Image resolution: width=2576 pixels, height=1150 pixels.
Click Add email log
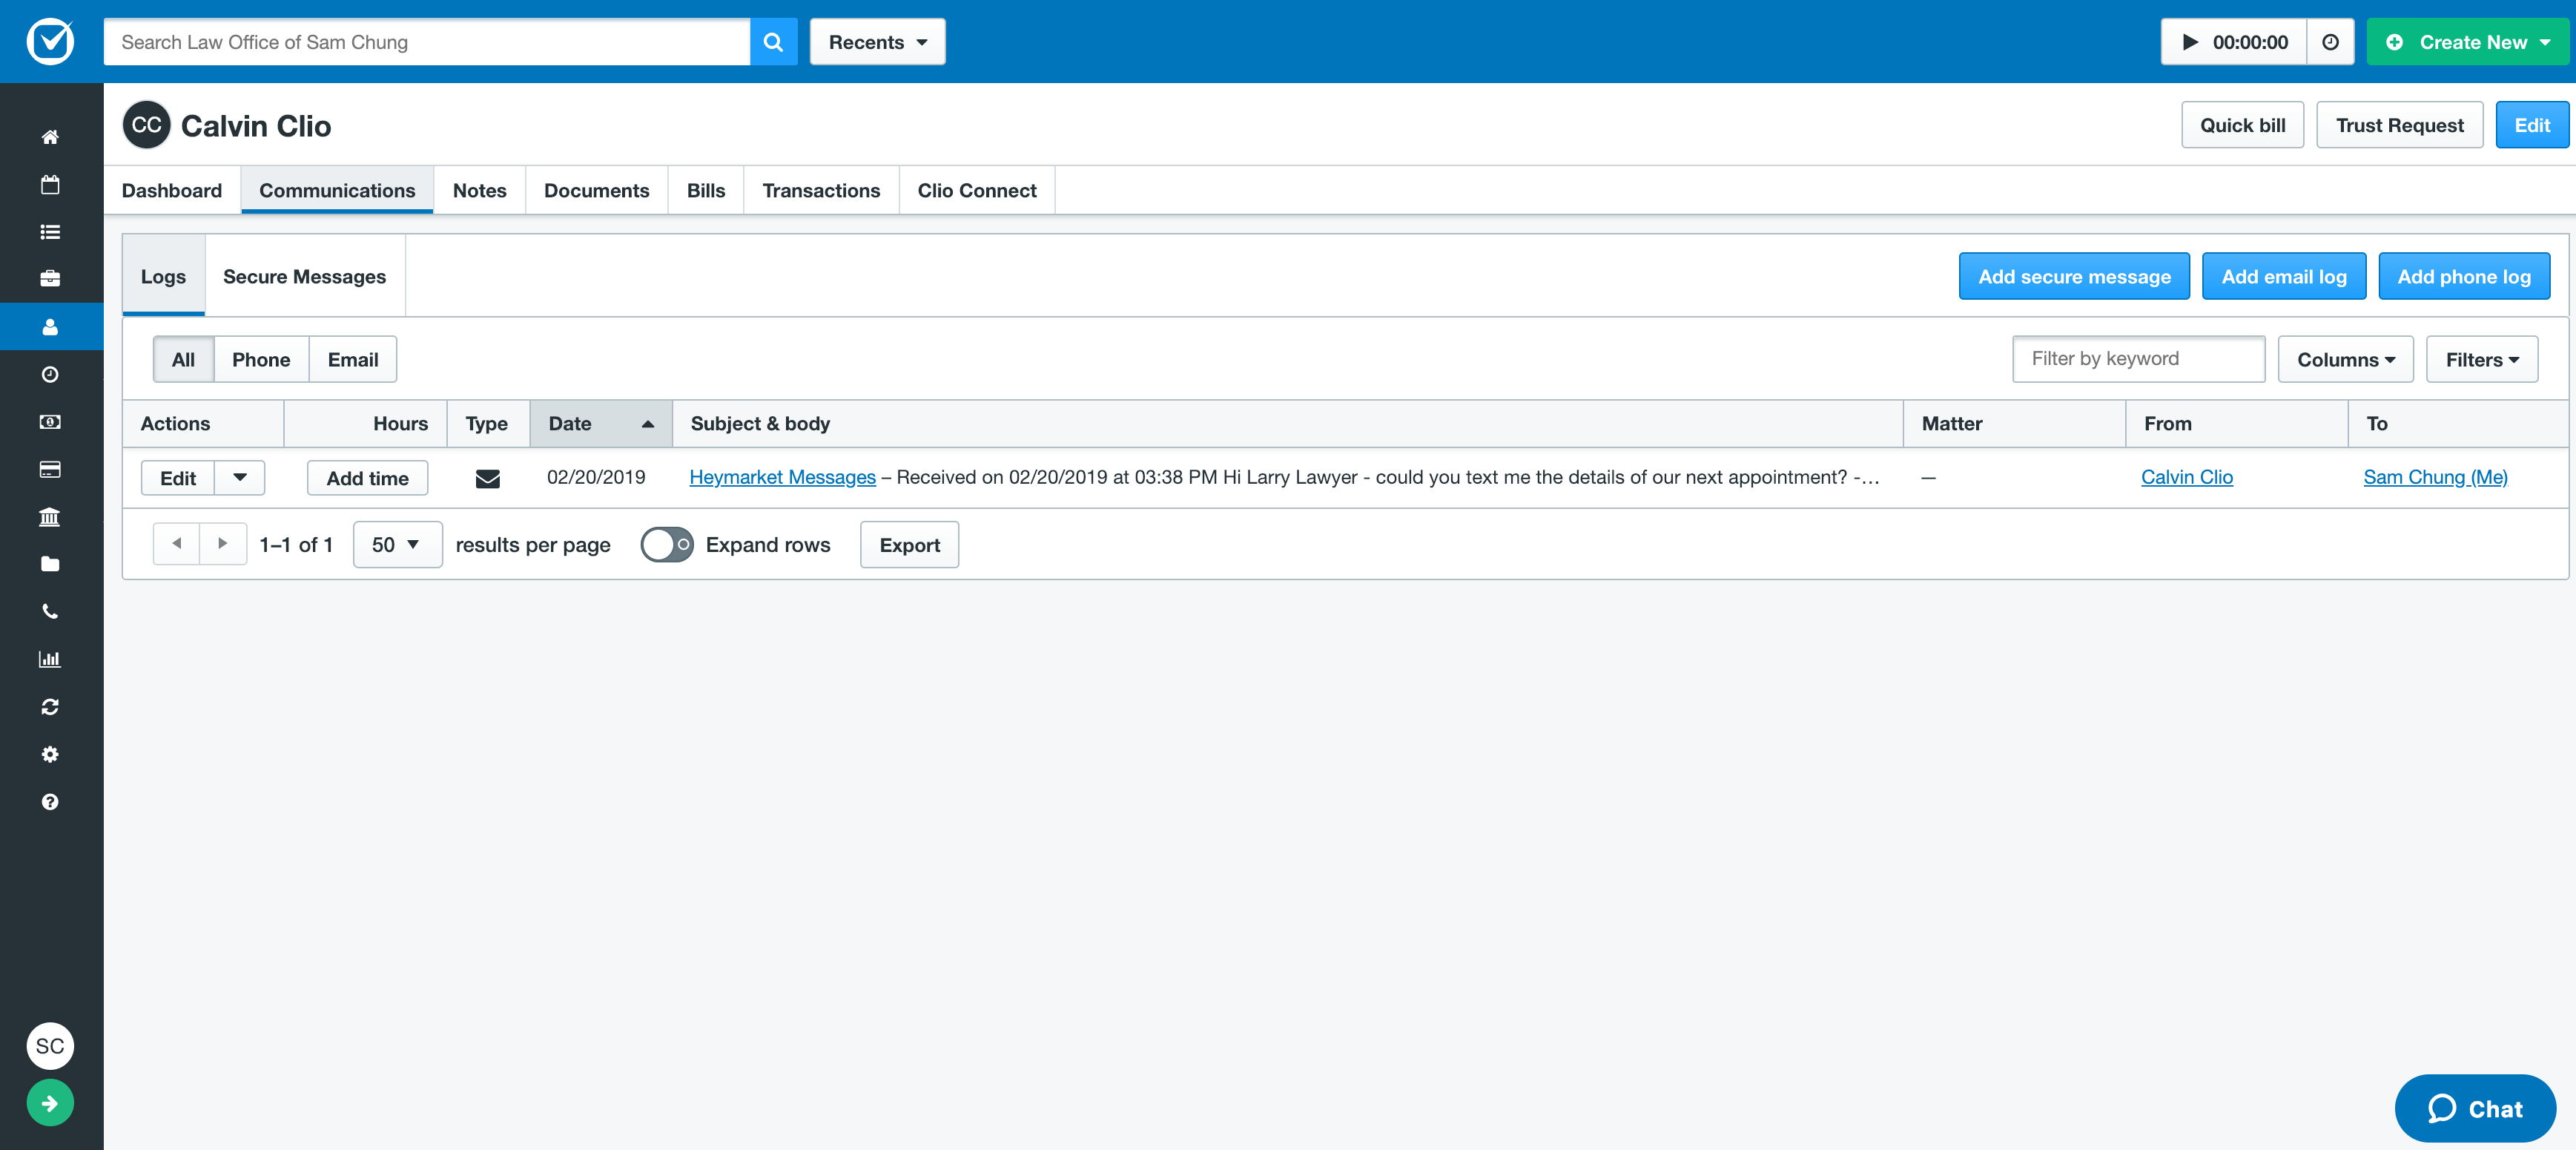point(2283,276)
